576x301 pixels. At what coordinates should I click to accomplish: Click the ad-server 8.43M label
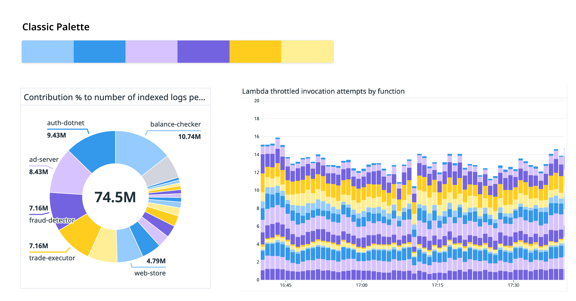39,171
